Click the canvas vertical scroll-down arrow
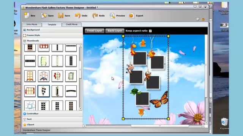 pos(206,123)
